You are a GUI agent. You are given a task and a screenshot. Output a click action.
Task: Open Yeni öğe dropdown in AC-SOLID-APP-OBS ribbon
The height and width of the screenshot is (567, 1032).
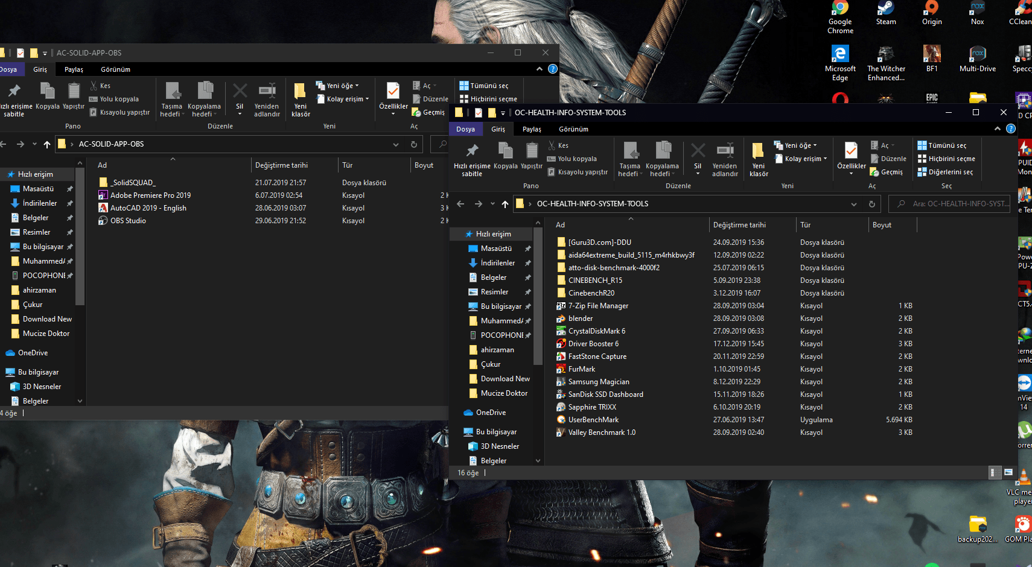tap(337, 86)
